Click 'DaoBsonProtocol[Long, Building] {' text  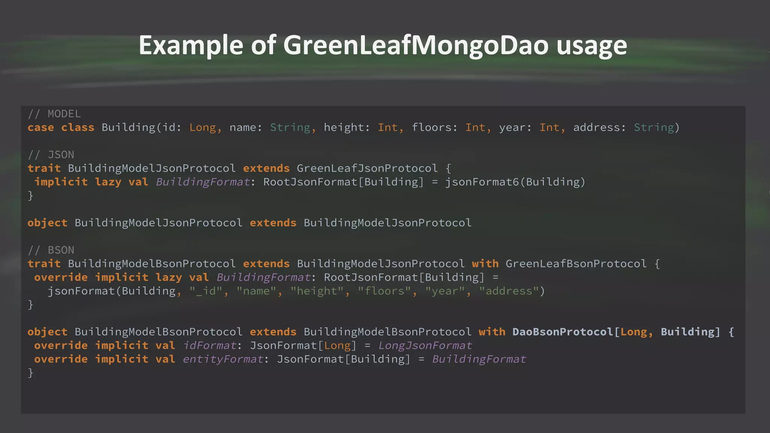click(x=623, y=332)
